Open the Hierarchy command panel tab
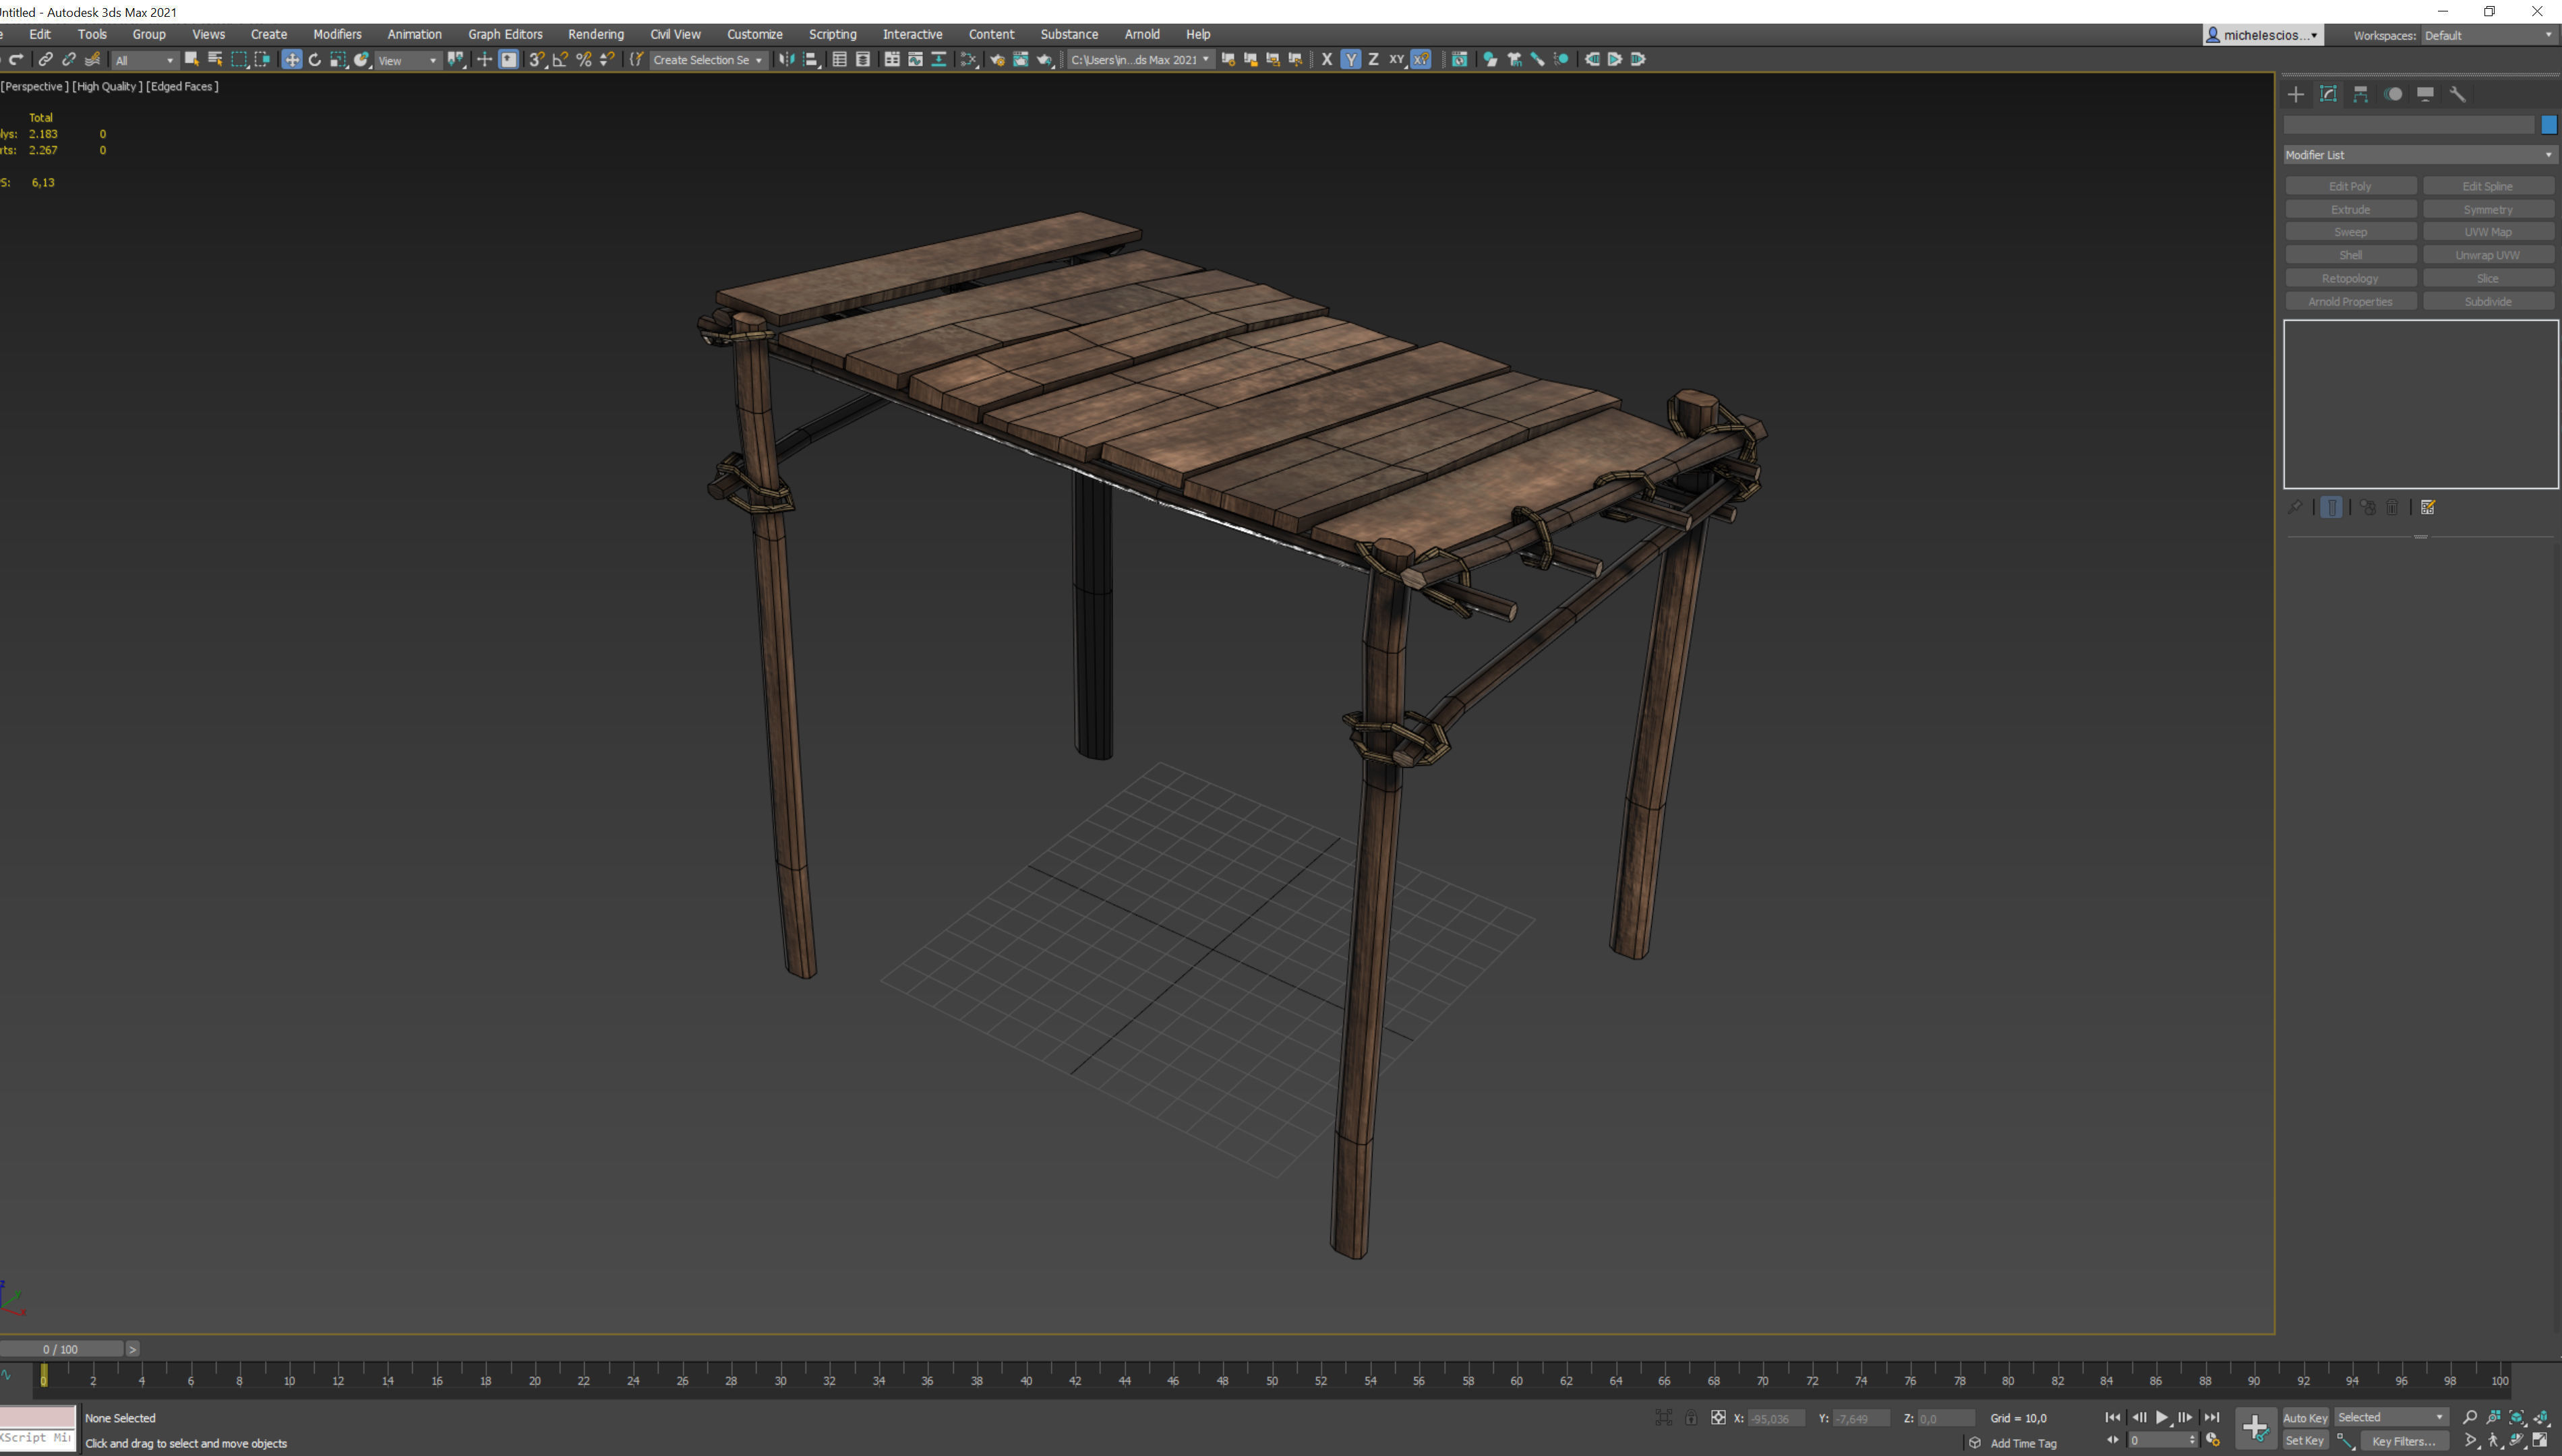This screenshot has height=1456, width=2562. [2361, 94]
